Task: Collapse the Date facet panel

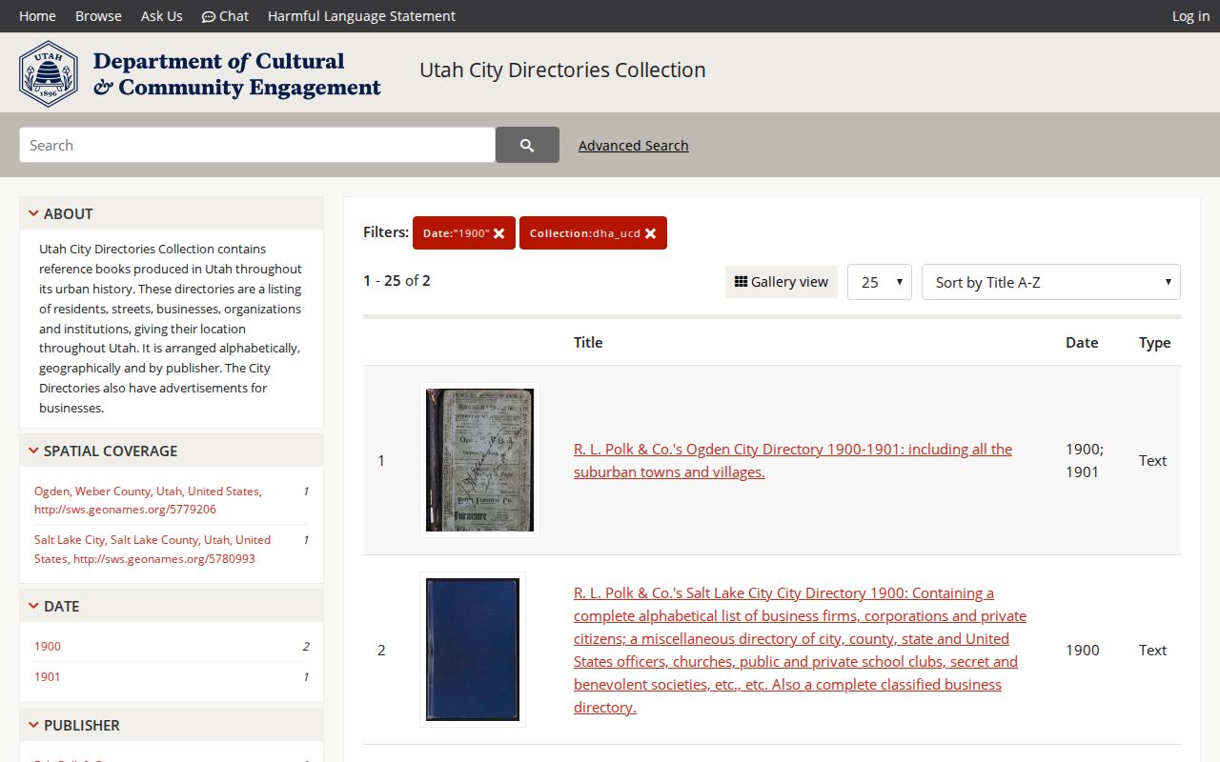Action: coord(172,606)
